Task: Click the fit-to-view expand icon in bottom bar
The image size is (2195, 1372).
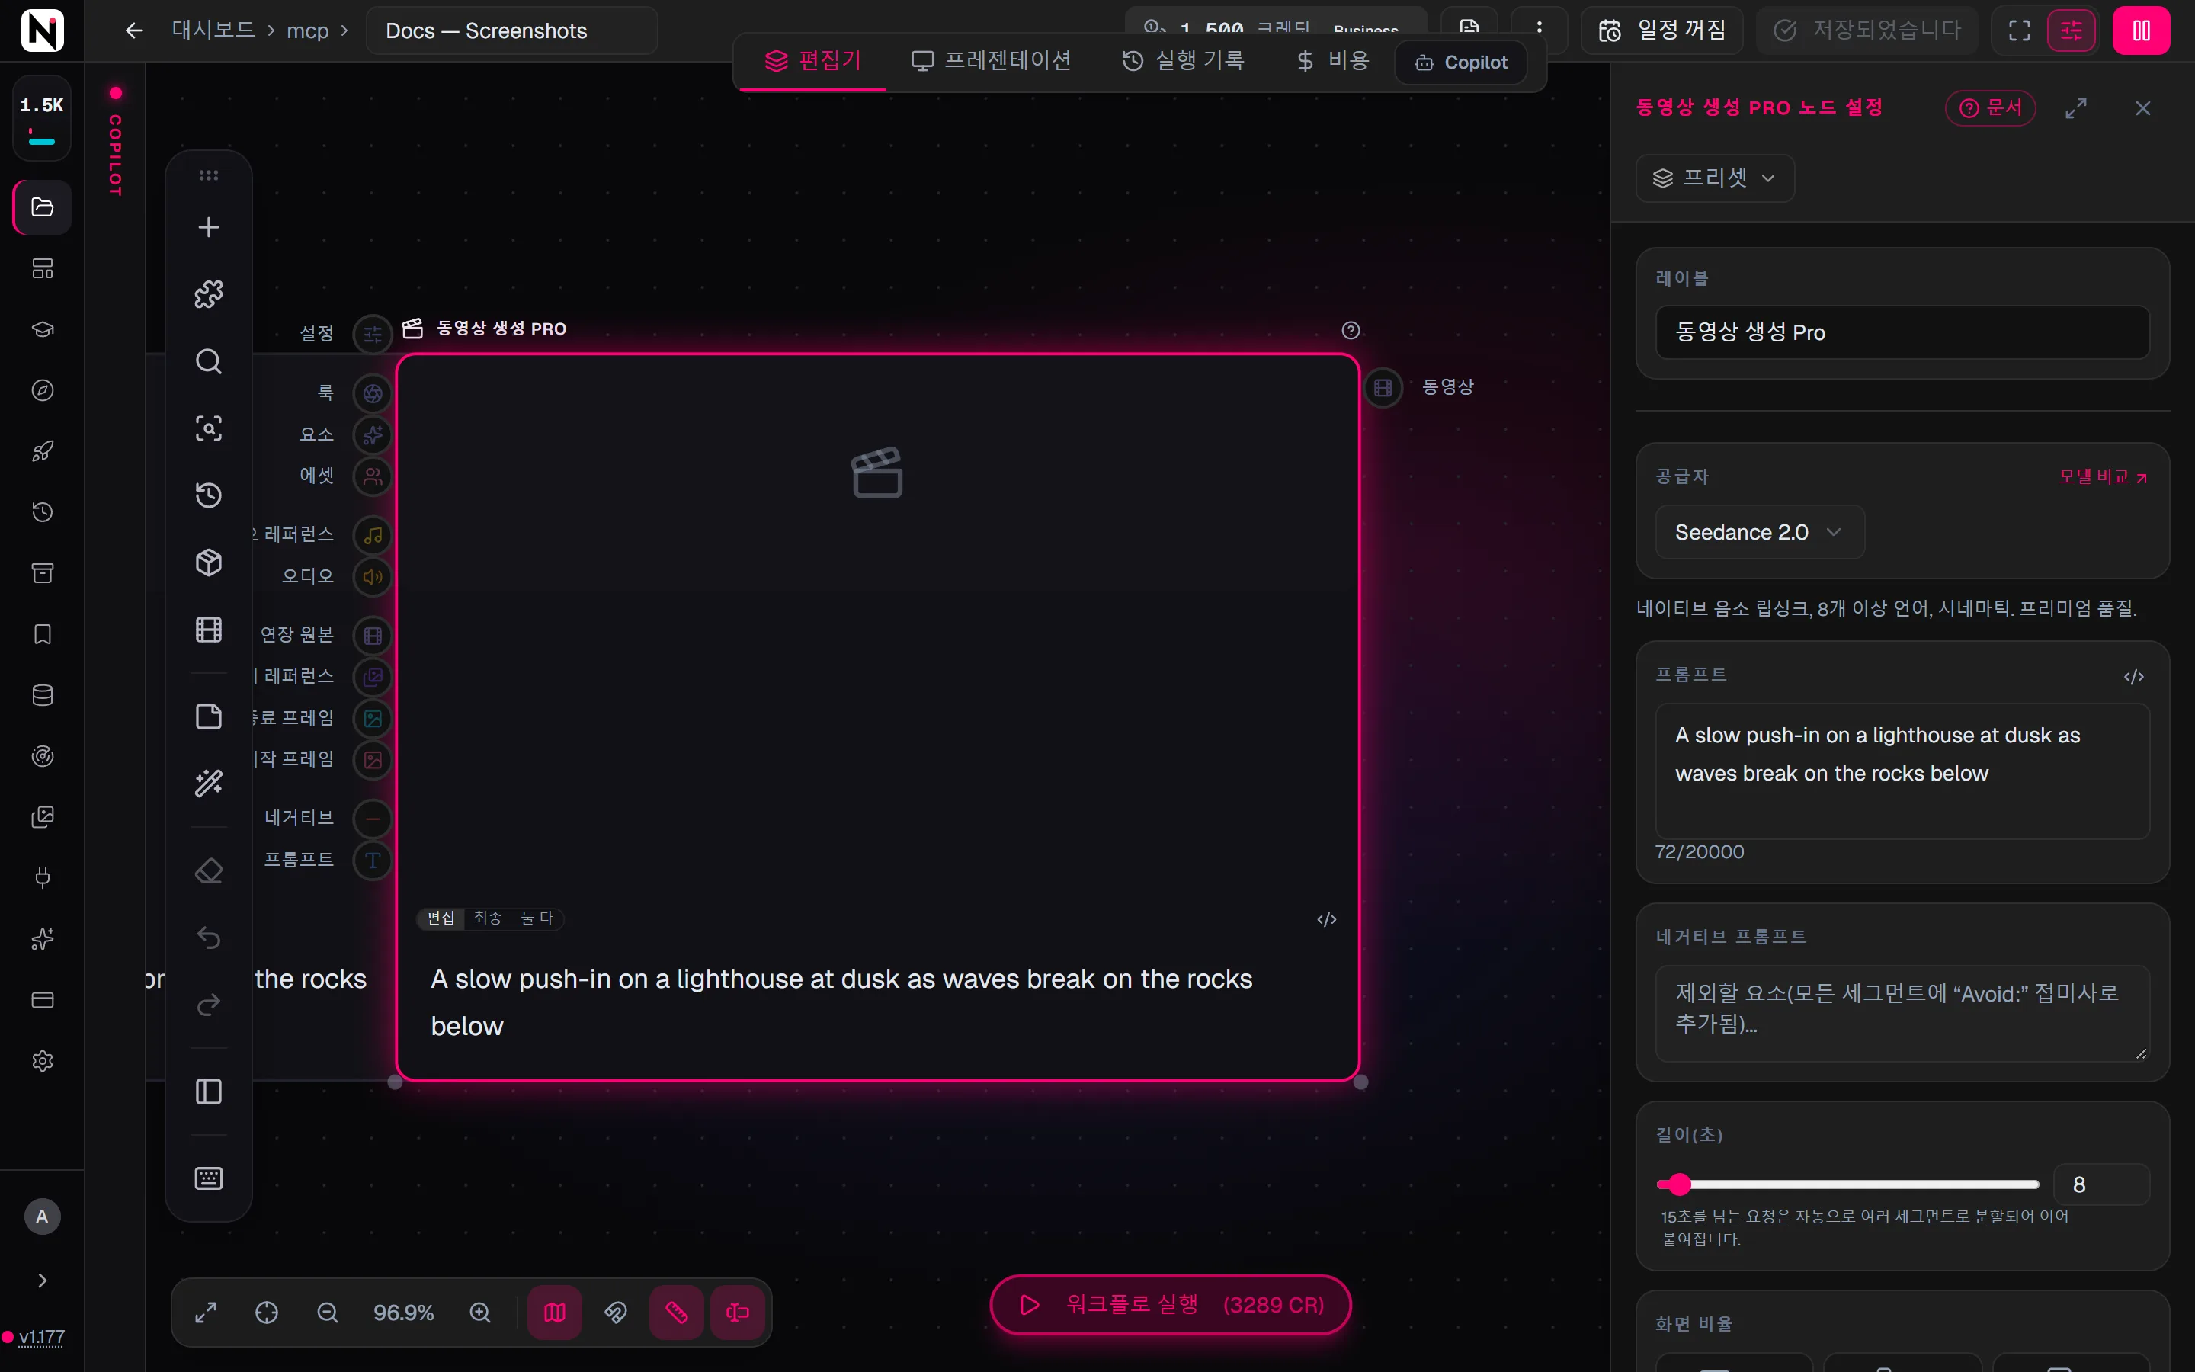Action: point(206,1313)
